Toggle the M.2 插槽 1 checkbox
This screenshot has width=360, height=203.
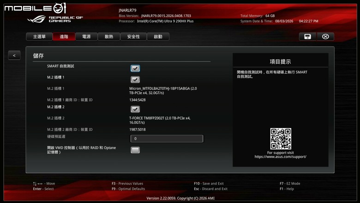(x=135, y=80)
